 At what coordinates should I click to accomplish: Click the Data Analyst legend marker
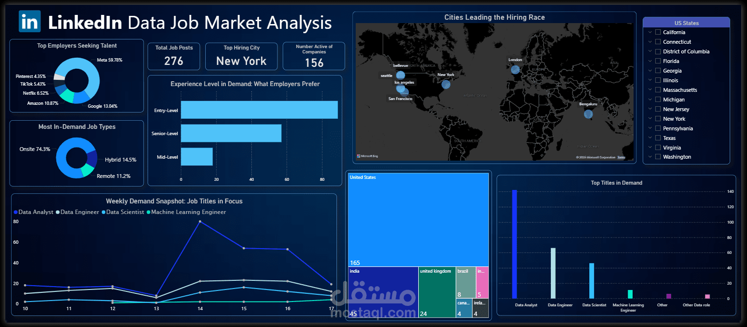(16, 212)
